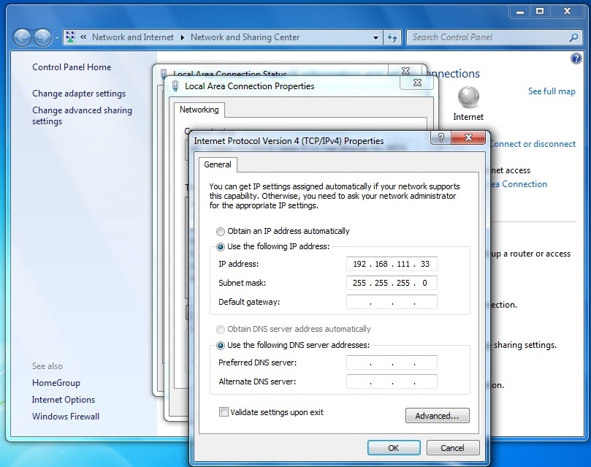
Task: Click the Preferred DNS server field
Action: [x=392, y=362]
